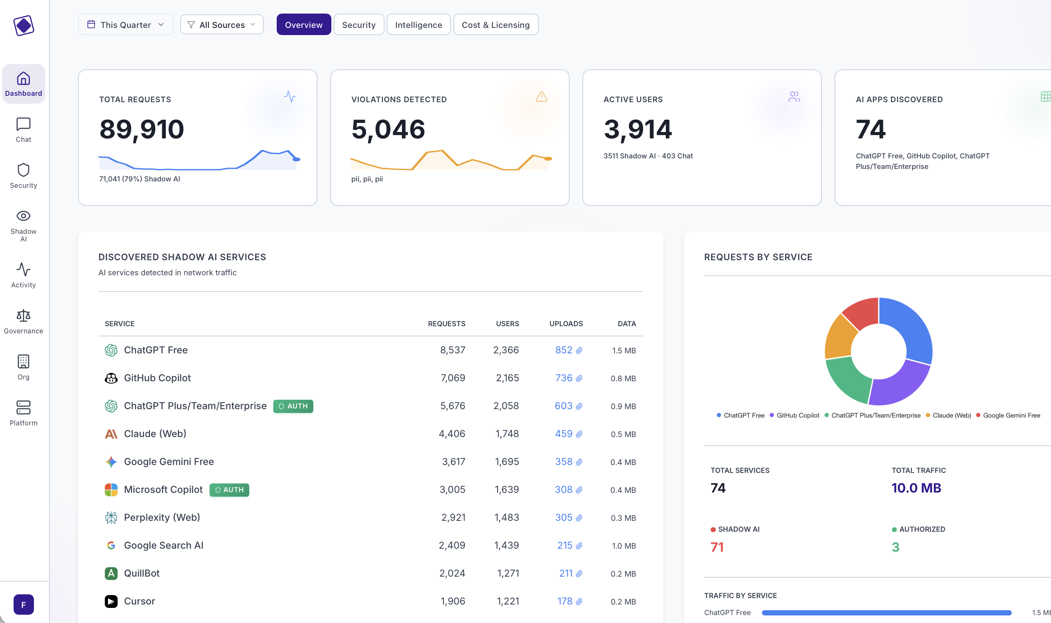Click the GitHub Copilot service logo
This screenshot has height=623, width=1051.
111,378
